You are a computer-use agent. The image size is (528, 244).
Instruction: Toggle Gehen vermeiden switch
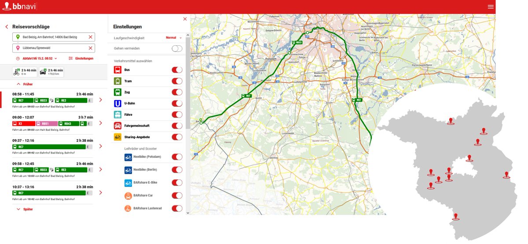tap(177, 48)
